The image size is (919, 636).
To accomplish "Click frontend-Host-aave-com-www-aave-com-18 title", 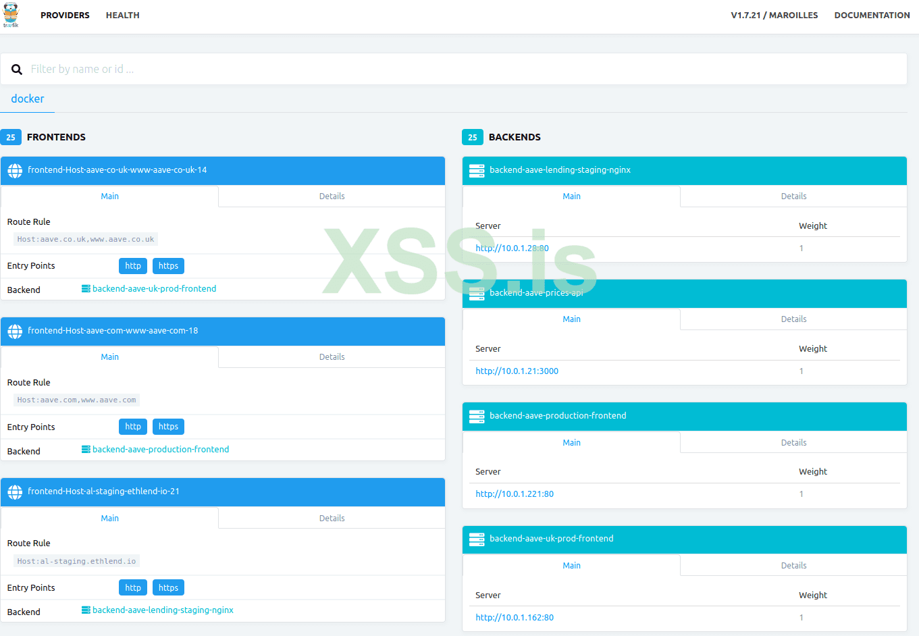I will [113, 331].
